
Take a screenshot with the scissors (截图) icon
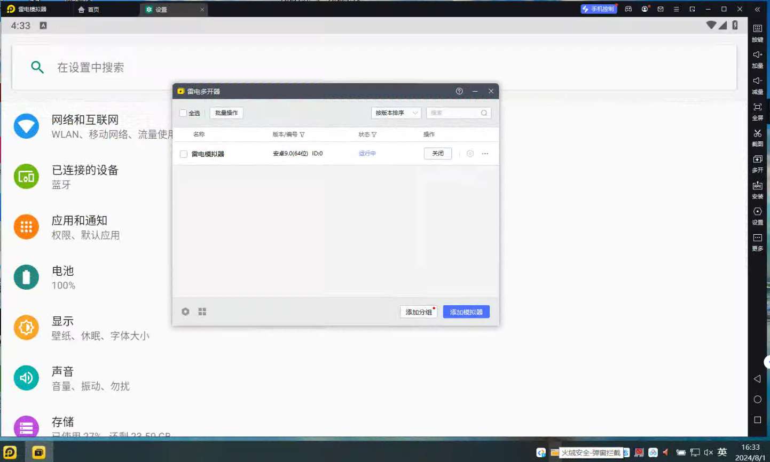pyautogui.click(x=757, y=136)
